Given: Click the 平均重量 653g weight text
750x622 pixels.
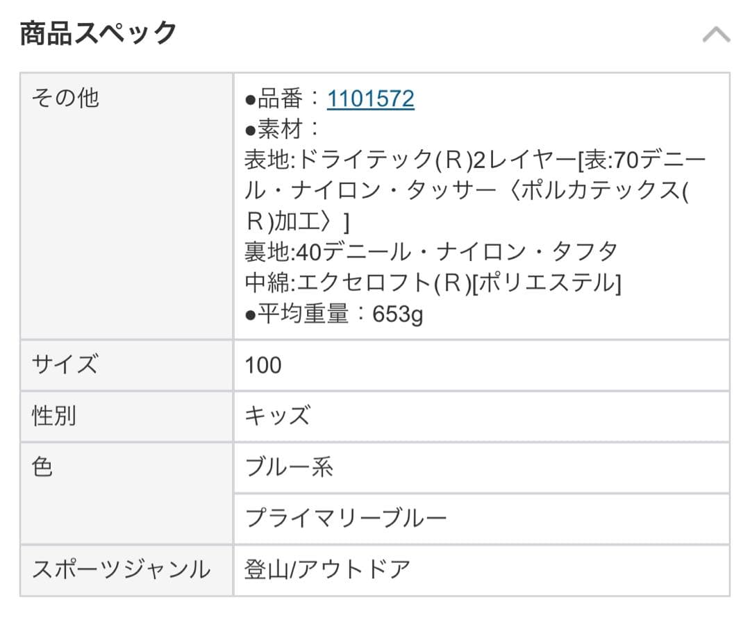Looking at the screenshot, I should [x=333, y=314].
